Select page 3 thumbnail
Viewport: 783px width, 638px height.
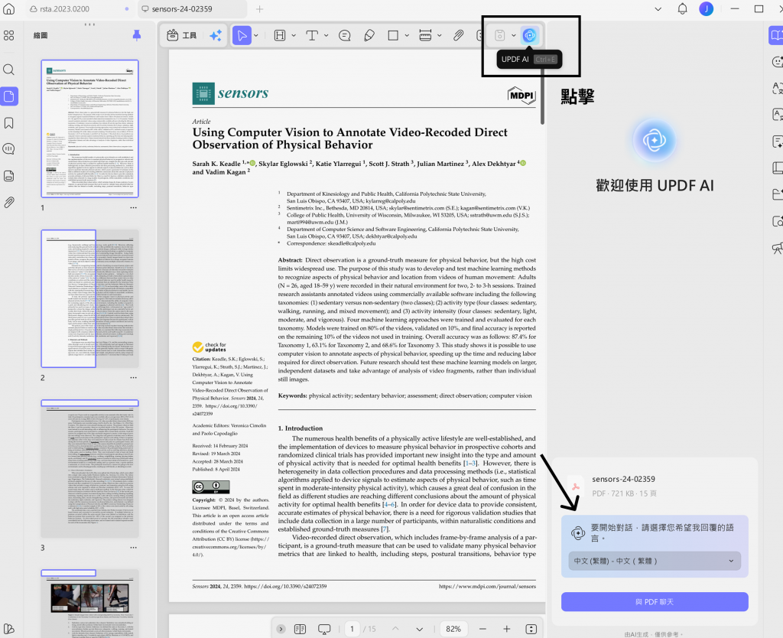point(90,469)
